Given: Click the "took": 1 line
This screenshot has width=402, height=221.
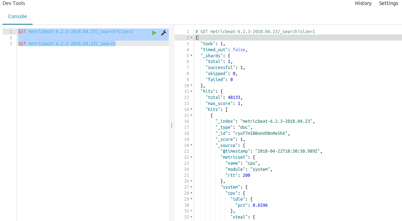Looking at the screenshot, I should [x=213, y=44].
